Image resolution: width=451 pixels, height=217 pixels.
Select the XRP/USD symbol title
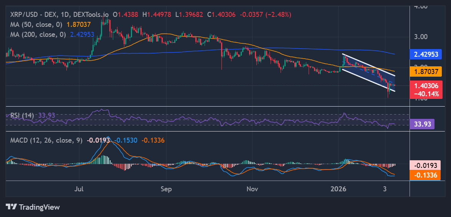33,15
